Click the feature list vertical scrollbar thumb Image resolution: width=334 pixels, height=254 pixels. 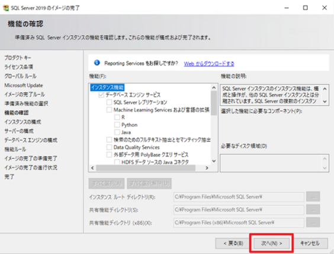point(214,103)
